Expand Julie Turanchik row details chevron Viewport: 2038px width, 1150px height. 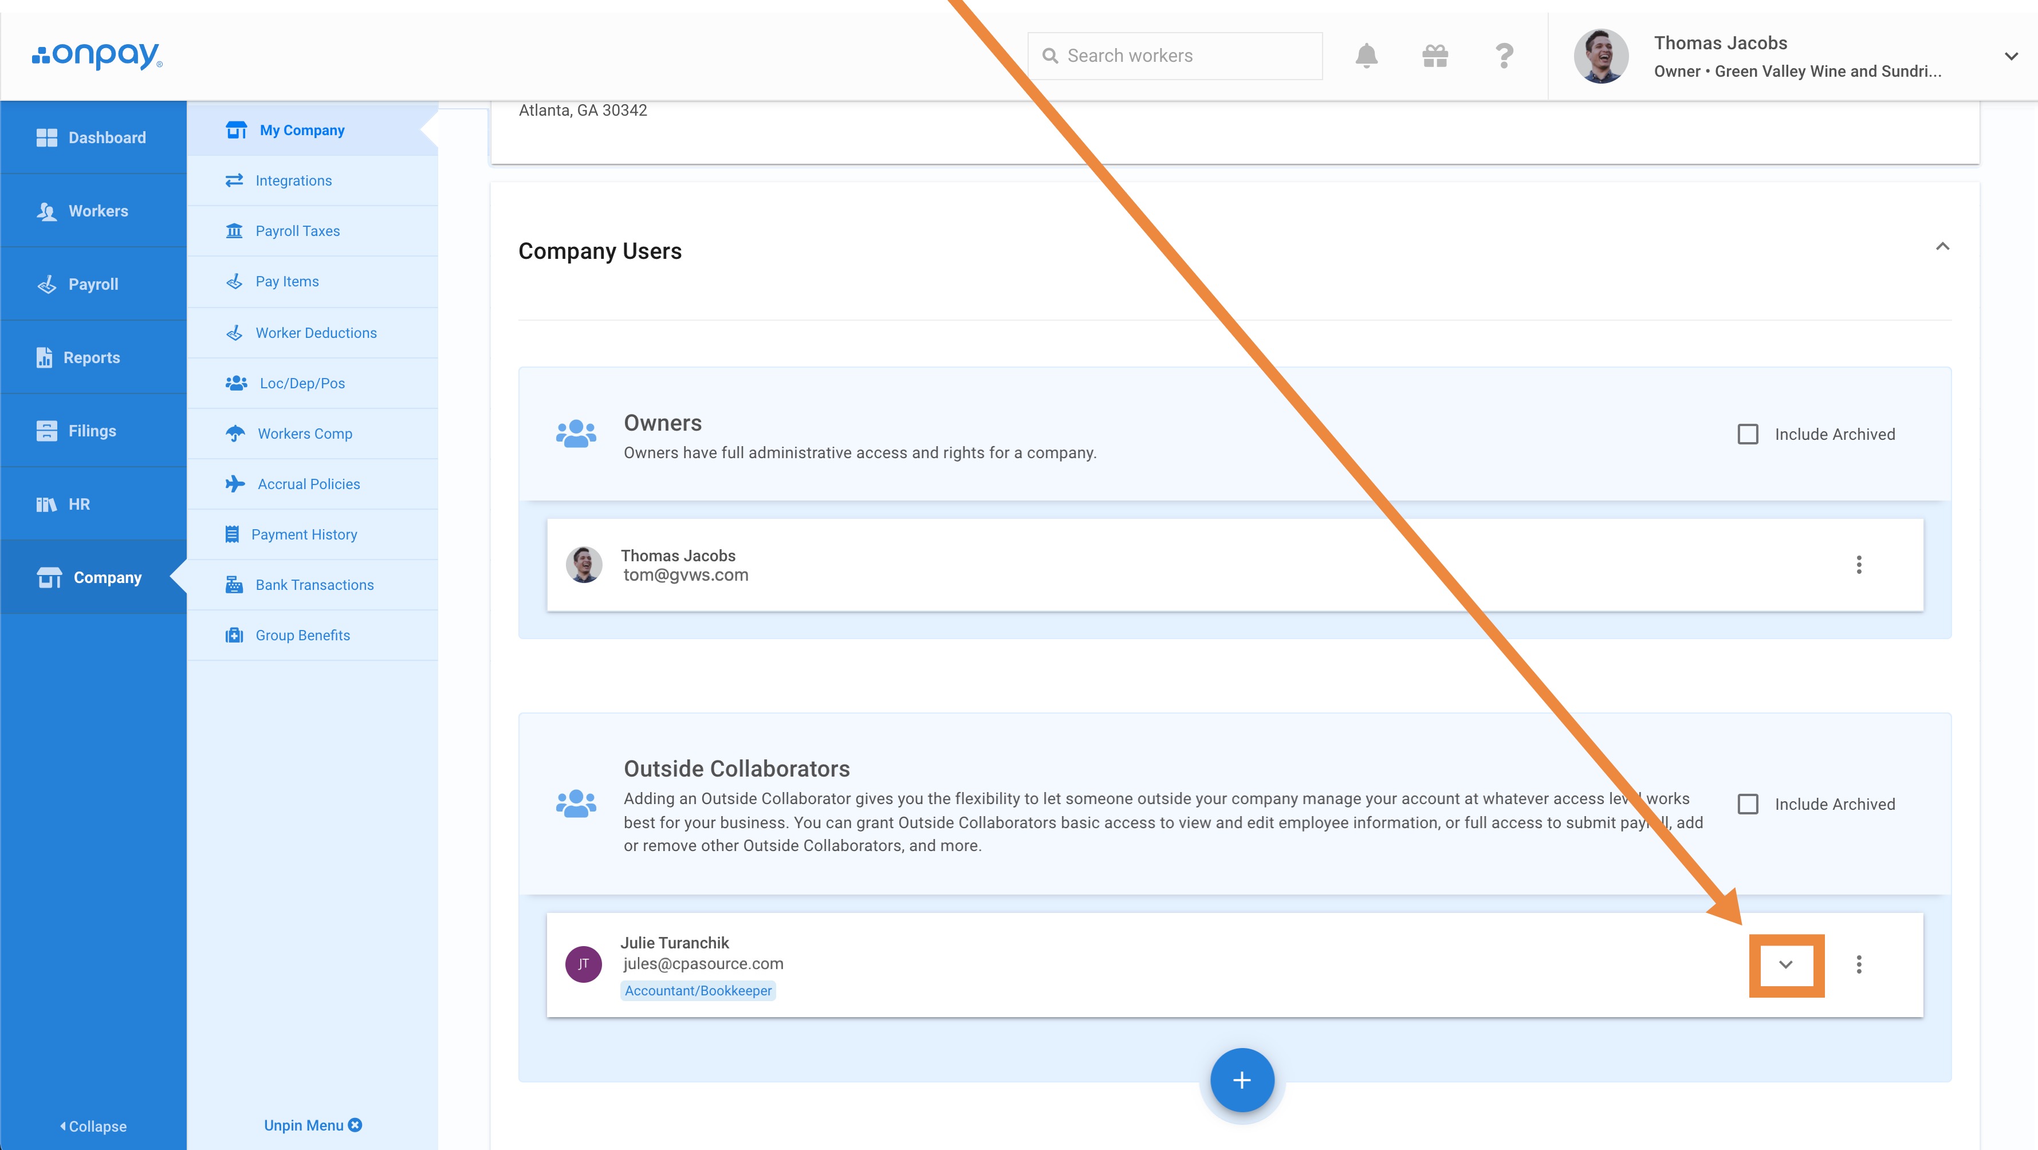pyautogui.click(x=1785, y=964)
